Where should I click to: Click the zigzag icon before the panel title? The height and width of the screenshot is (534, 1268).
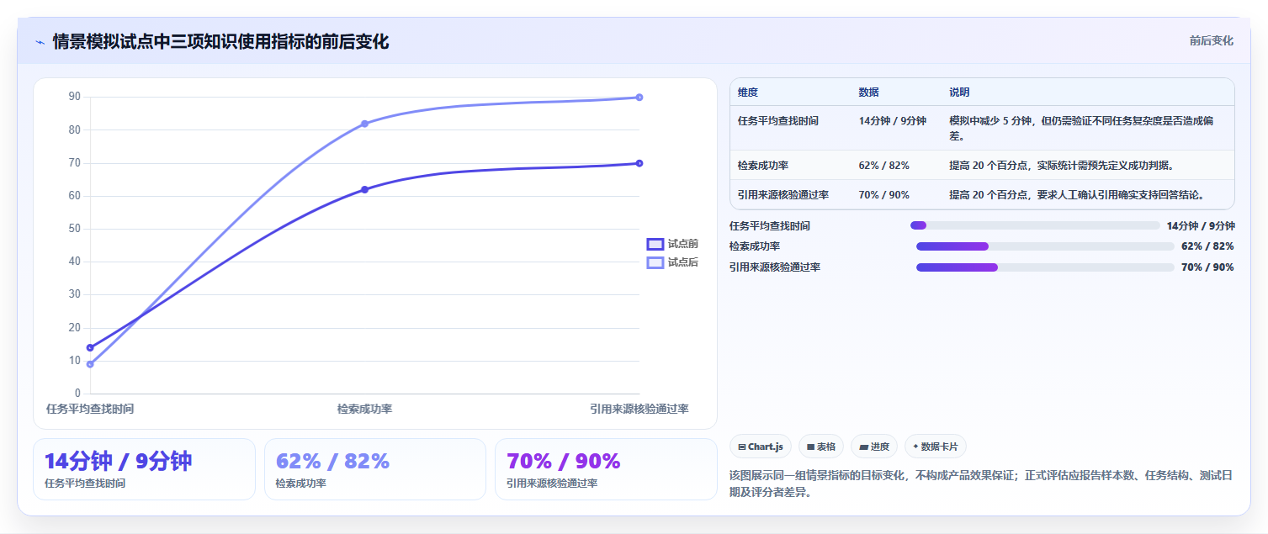pos(40,42)
